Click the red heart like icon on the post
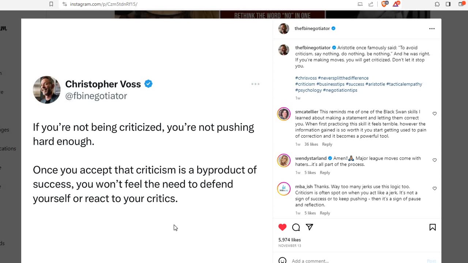The height and width of the screenshot is (263, 468). [282, 227]
